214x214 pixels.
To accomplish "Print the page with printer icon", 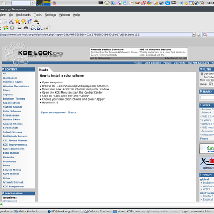I will coord(20,28).
